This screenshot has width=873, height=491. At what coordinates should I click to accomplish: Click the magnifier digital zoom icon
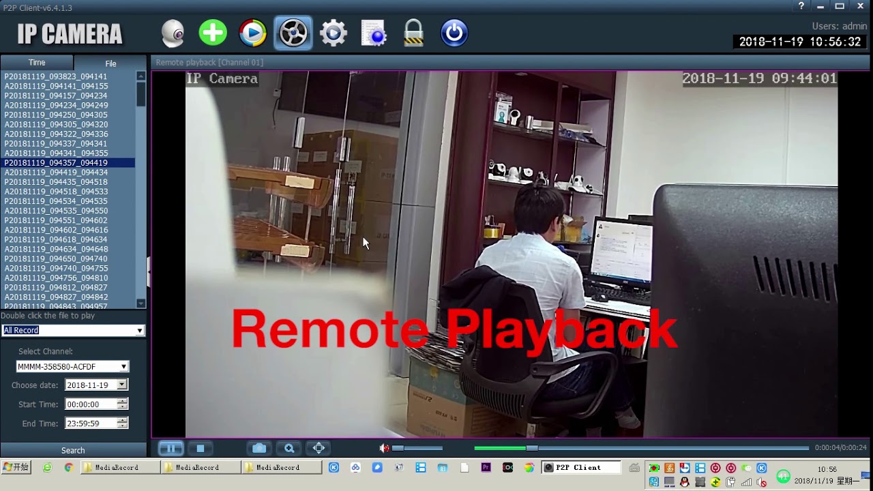(x=289, y=448)
